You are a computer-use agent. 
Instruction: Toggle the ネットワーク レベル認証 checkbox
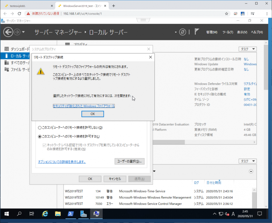(x=45, y=145)
